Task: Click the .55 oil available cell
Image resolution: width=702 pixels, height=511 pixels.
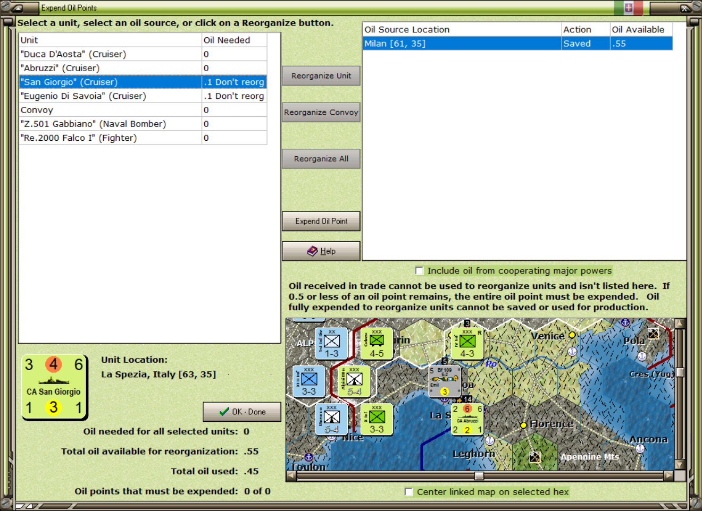Action: click(641, 44)
